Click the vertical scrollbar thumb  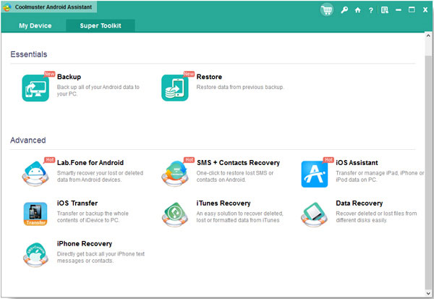click(x=428, y=172)
